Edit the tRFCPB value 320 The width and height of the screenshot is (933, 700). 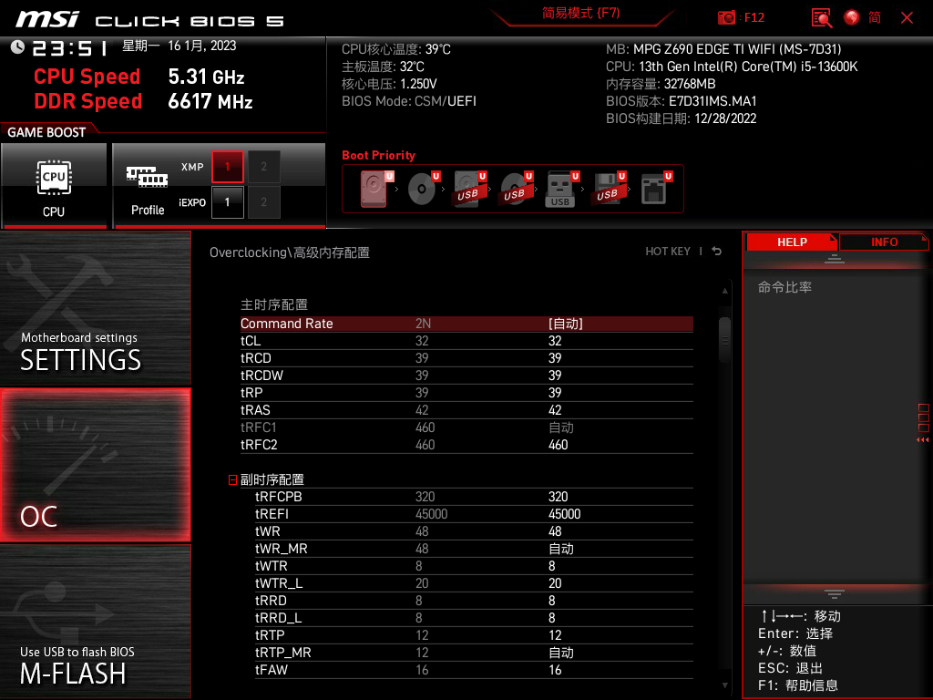pos(559,497)
